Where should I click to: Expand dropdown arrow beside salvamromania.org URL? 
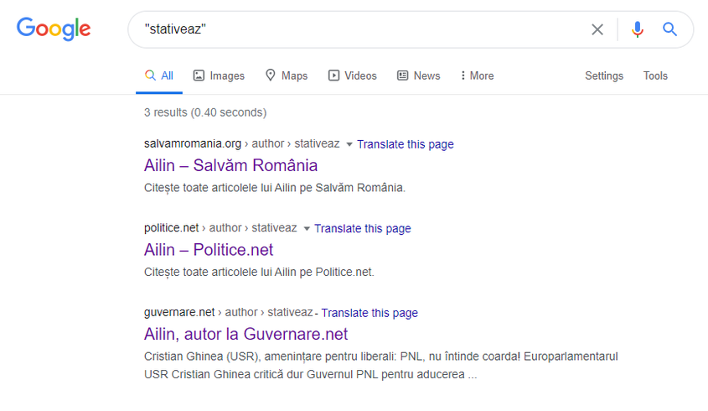349,144
